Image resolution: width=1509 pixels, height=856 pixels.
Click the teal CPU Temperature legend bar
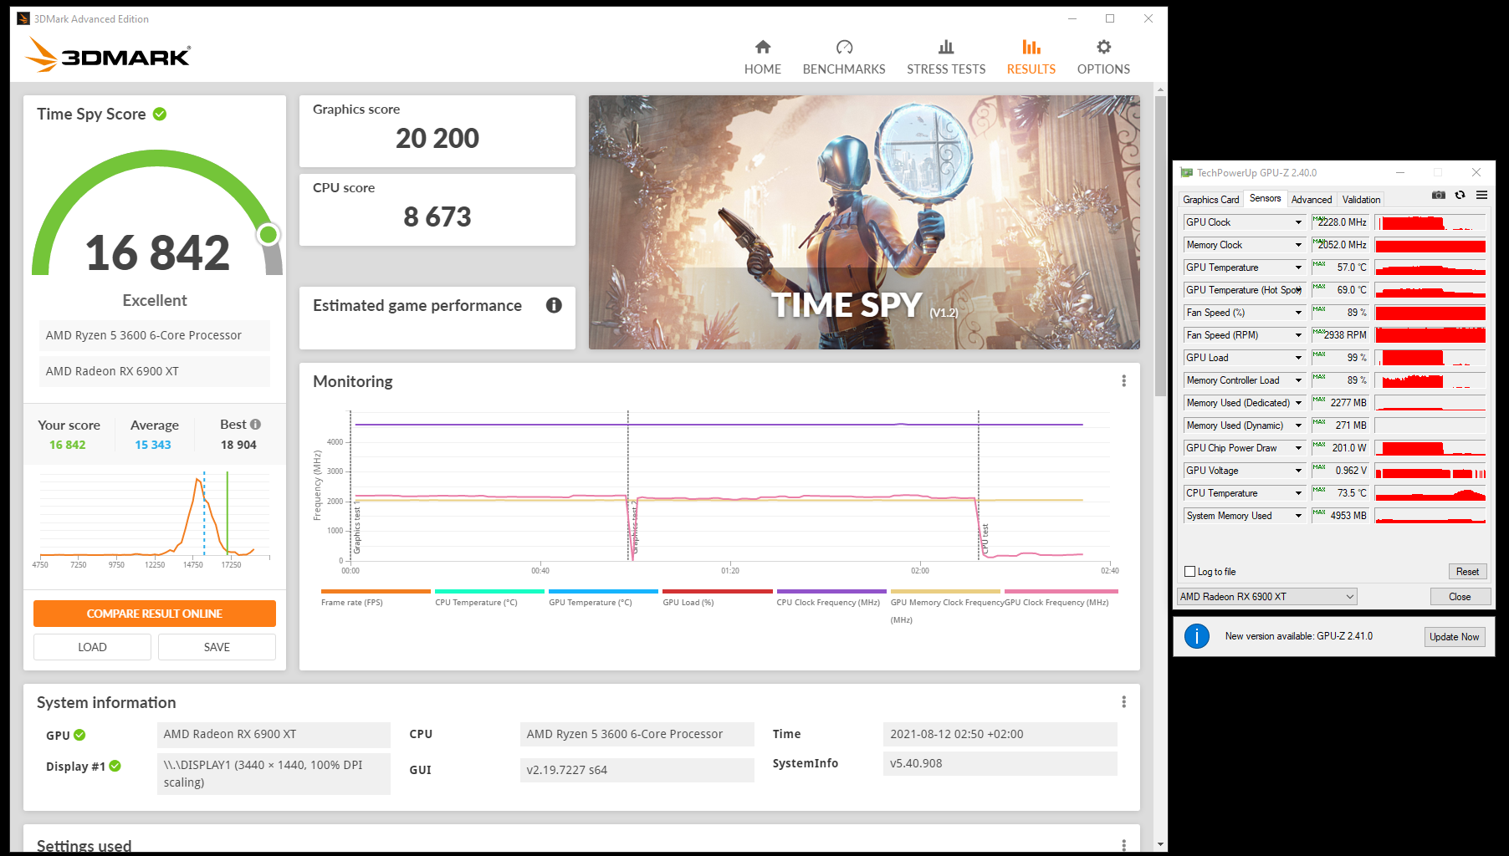(489, 591)
